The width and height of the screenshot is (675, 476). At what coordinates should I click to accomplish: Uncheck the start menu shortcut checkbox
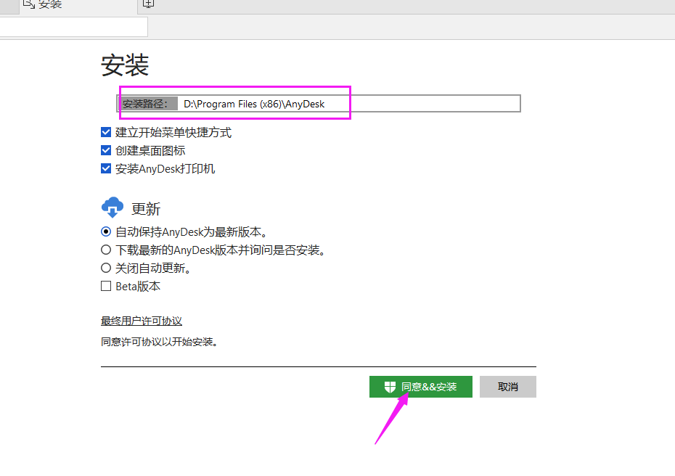pos(106,132)
